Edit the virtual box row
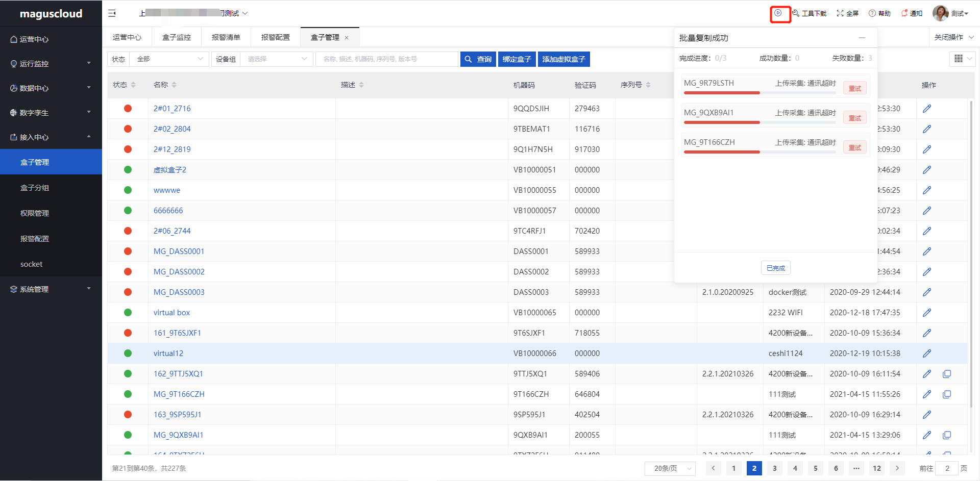Screen dimensions: 980x481 (x=927, y=313)
